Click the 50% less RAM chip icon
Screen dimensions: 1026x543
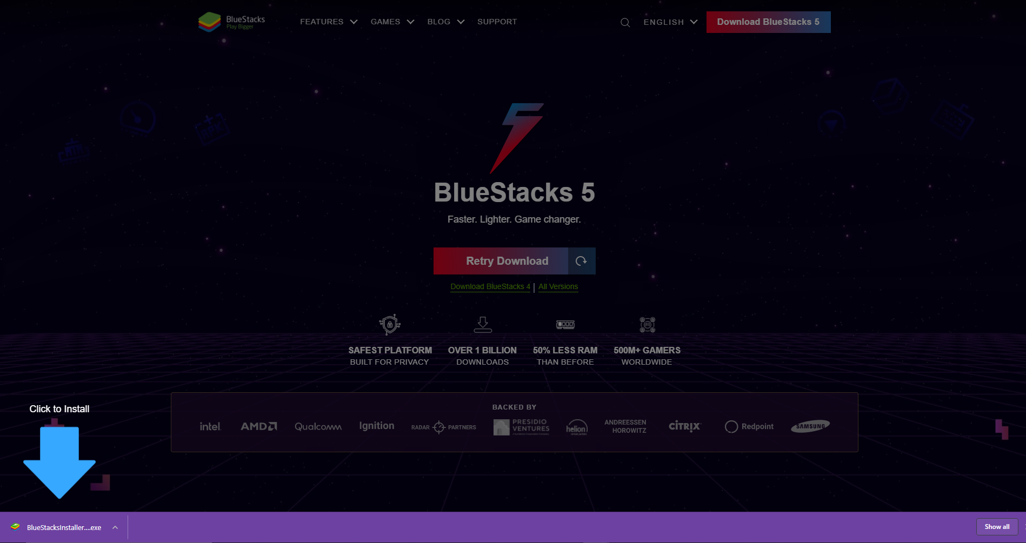tap(565, 324)
